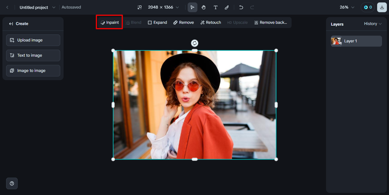
Task: Click the Autosaved status text
Action: 71,7
